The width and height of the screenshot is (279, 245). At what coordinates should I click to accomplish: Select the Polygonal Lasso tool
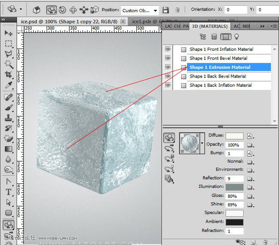click(x=9, y=53)
